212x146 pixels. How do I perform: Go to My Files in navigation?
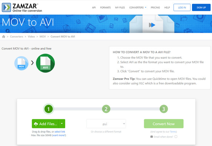(x=120, y=8)
